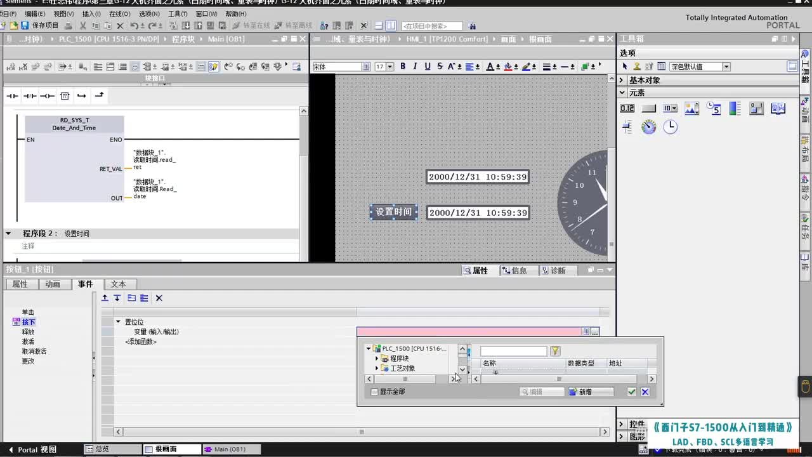Image resolution: width=812 pixels, height=457 pixels.
Task: Insert an output coil instruction
Action: (47, 96)
